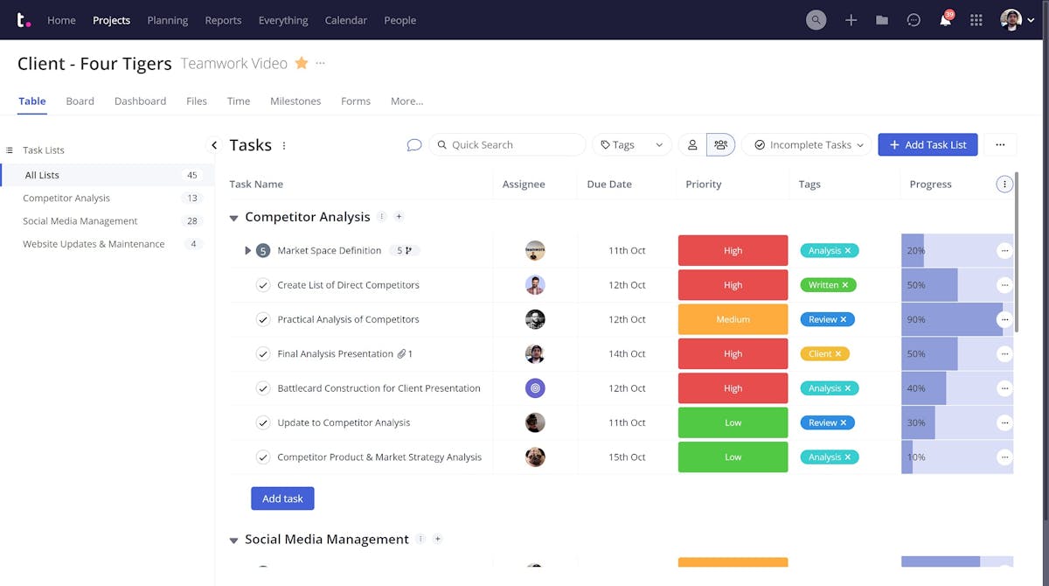Open the global search icon

pyautogui.click(x=816, y=20)
